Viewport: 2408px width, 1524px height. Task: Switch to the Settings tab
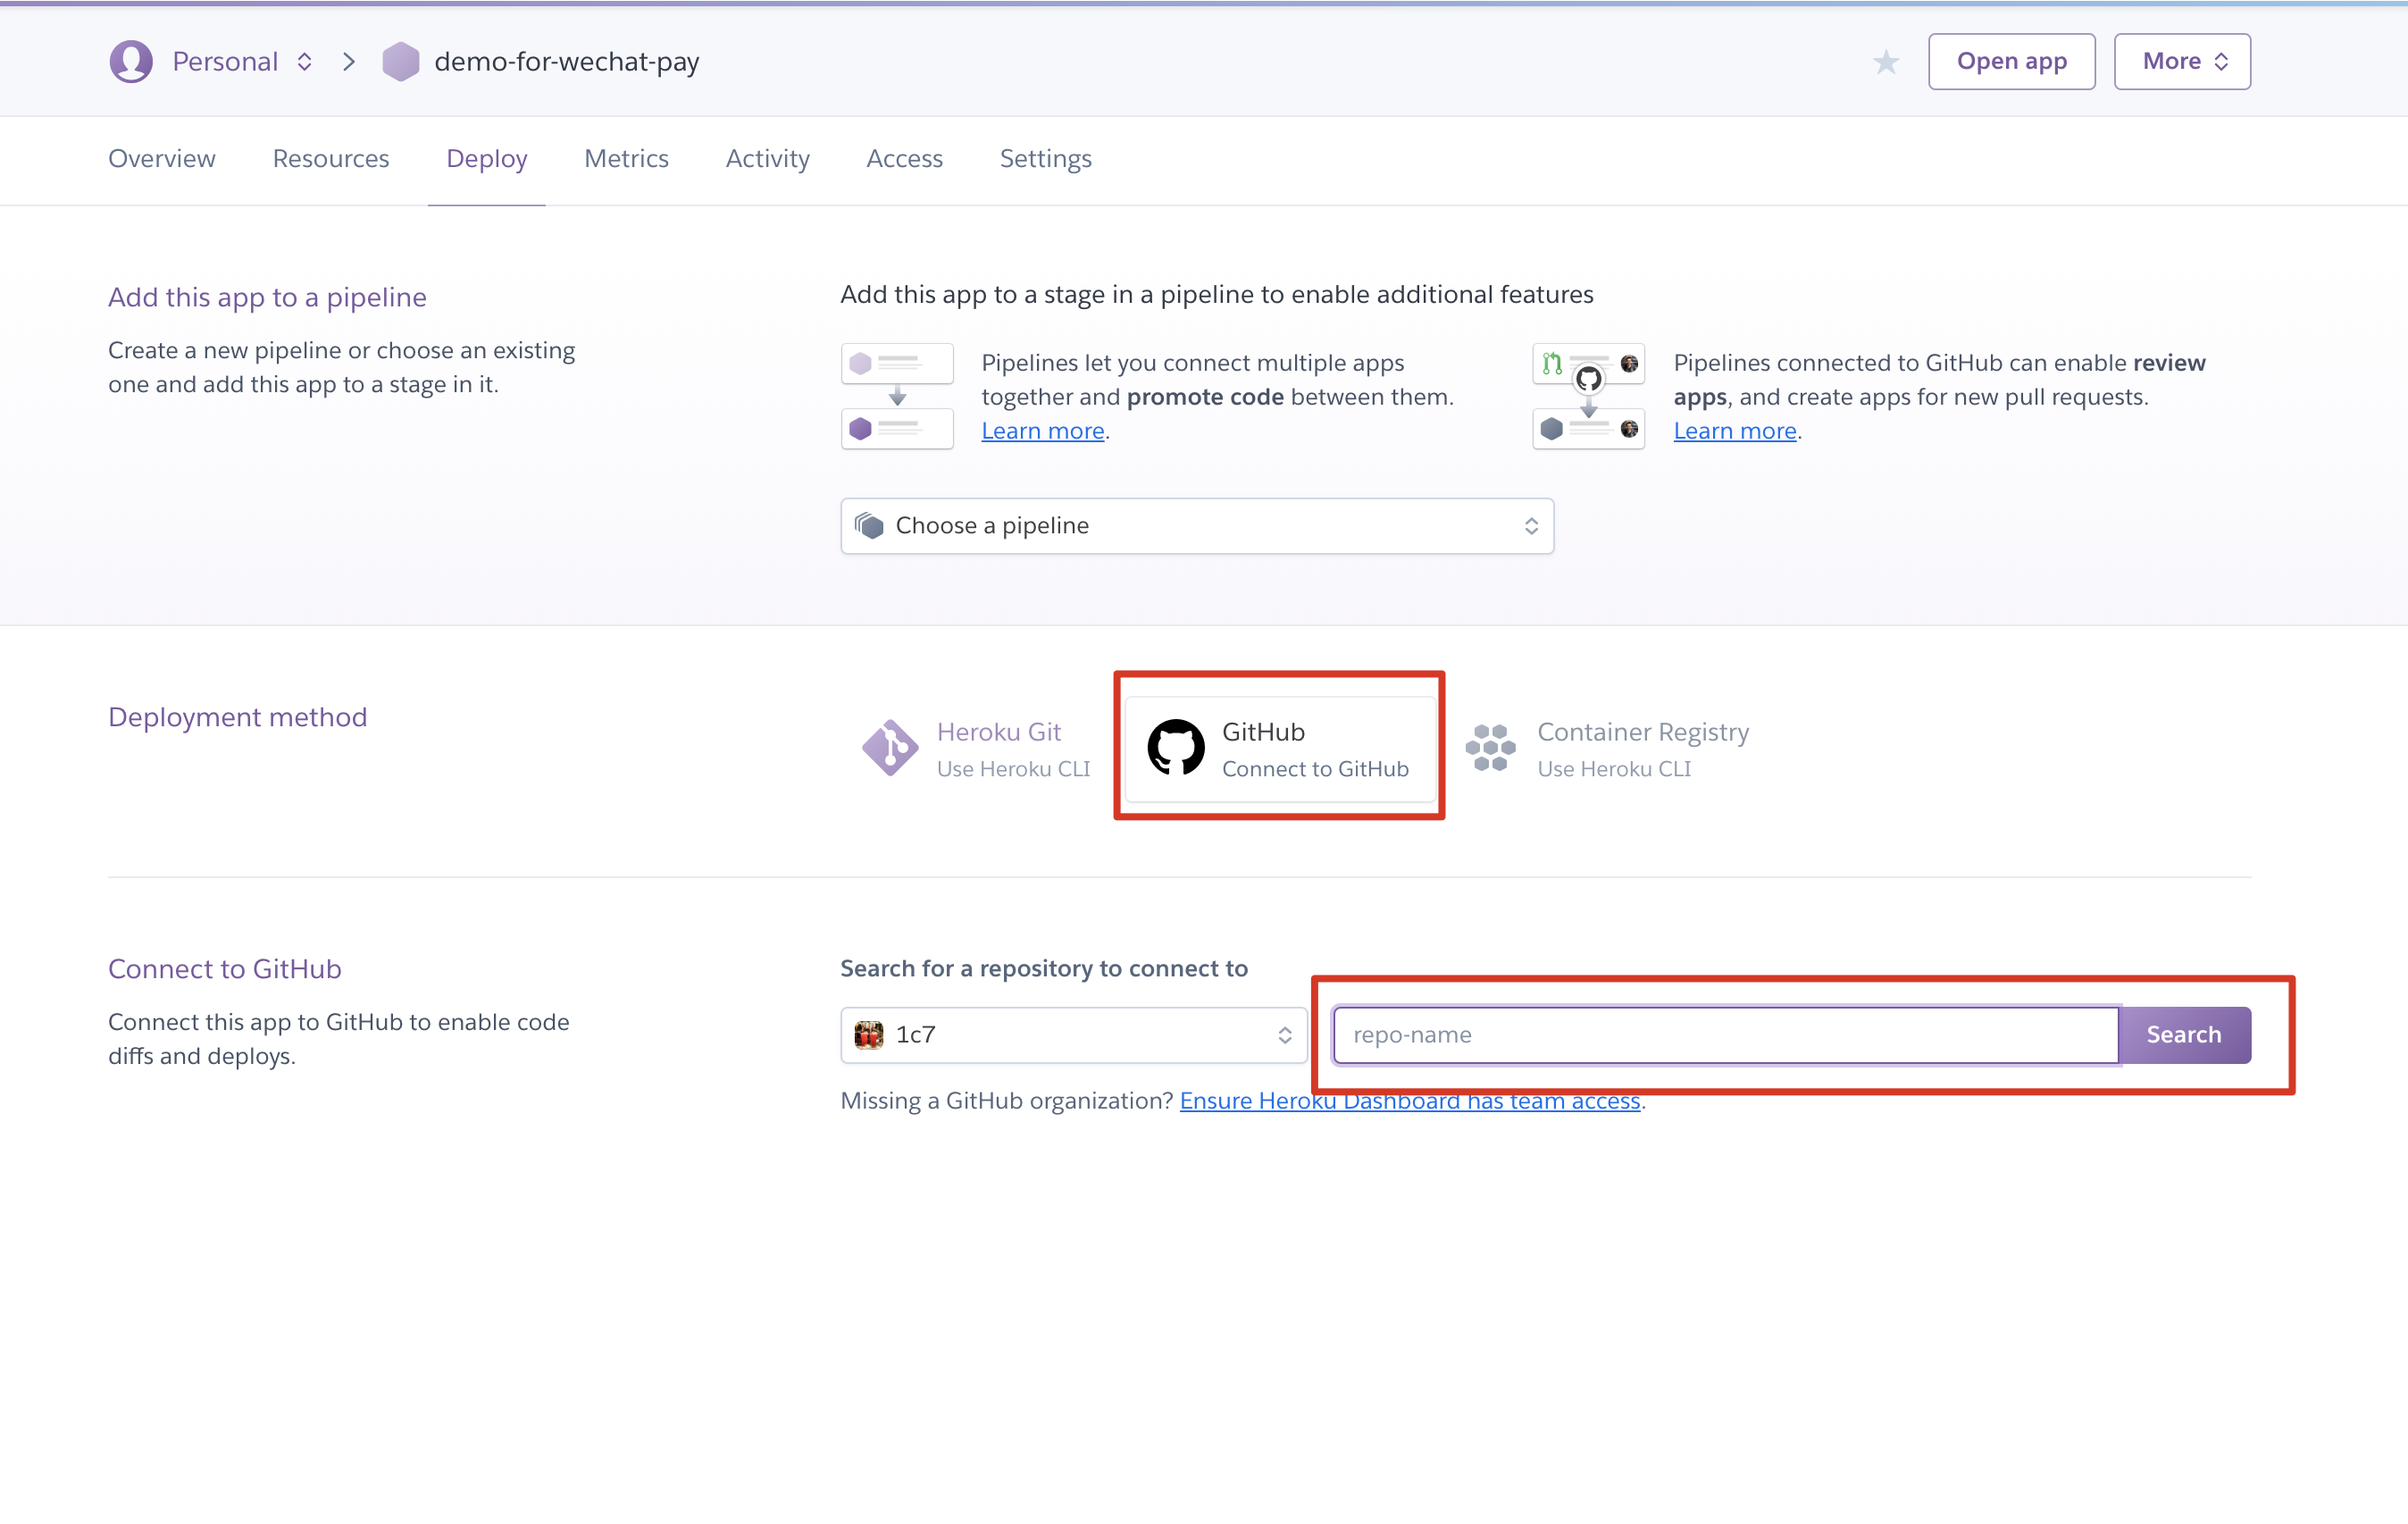1045,159
